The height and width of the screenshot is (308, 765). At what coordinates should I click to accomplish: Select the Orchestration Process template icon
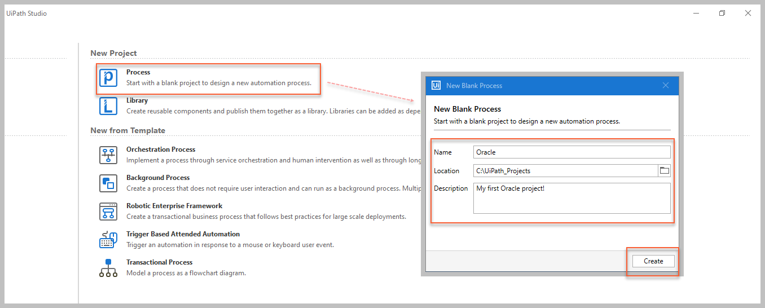108,155
